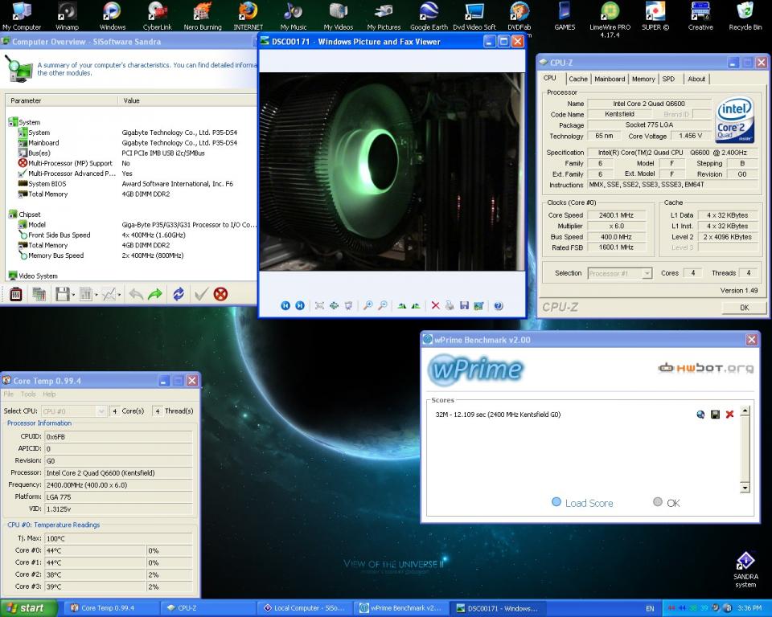Click the Sandra line graph icon

(x=109, y=294)
